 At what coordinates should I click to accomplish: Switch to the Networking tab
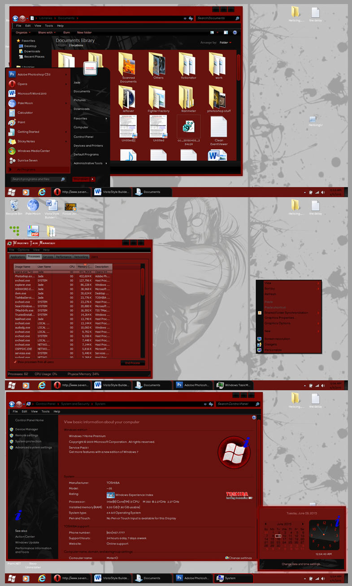click(x=81, y=257)
